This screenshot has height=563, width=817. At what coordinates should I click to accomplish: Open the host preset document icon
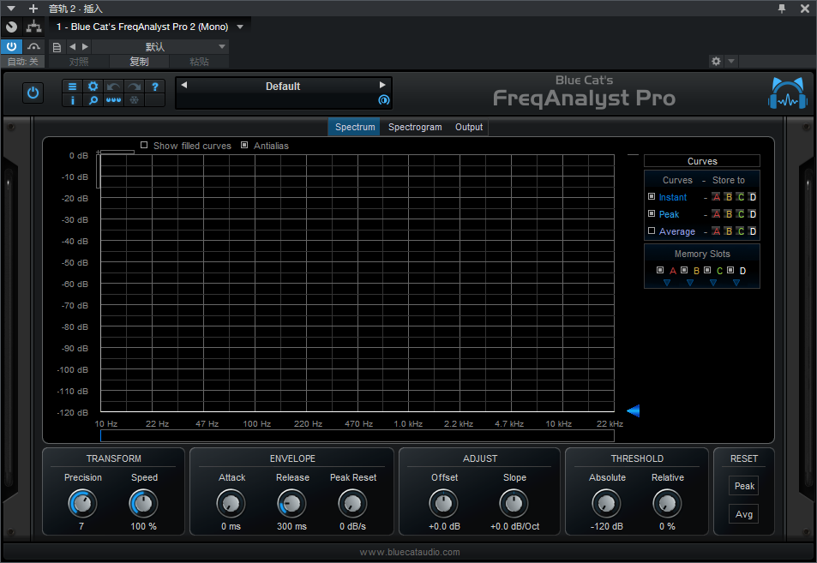point(57,47)
